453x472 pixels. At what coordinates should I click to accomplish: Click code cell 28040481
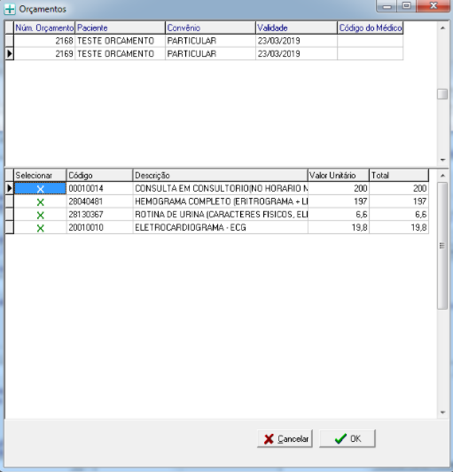[x=99, y=201]
